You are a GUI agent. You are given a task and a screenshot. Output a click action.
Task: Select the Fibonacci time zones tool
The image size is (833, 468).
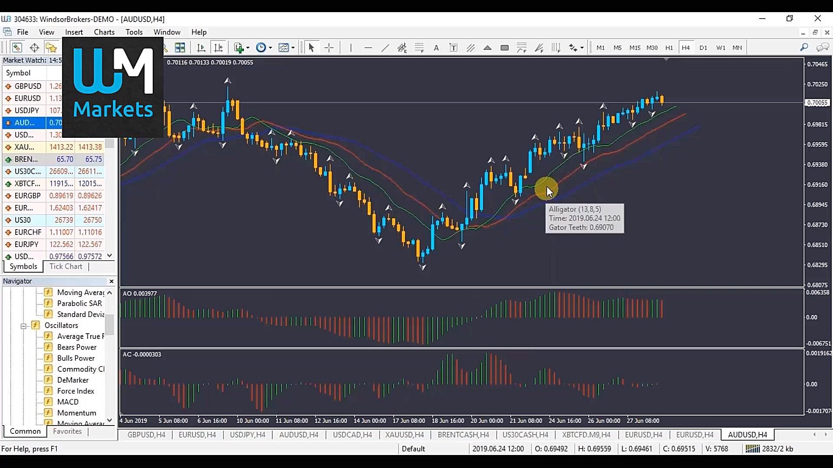coord(556,48)
